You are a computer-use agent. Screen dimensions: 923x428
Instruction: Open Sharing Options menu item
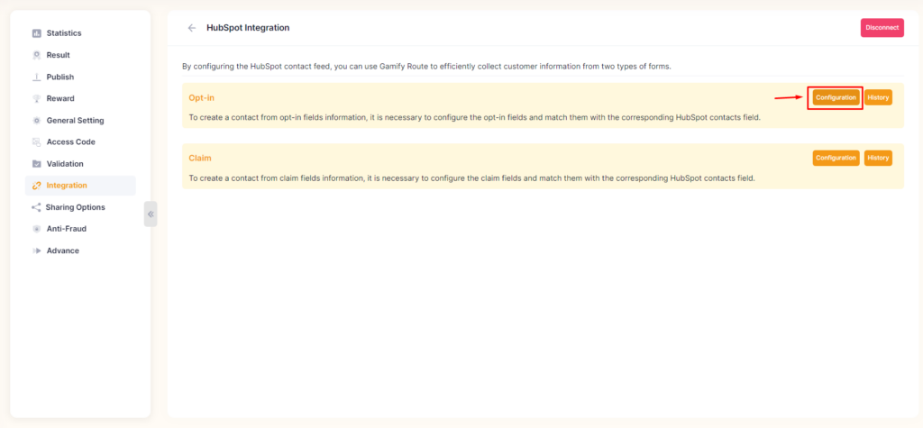pos(80,207)
